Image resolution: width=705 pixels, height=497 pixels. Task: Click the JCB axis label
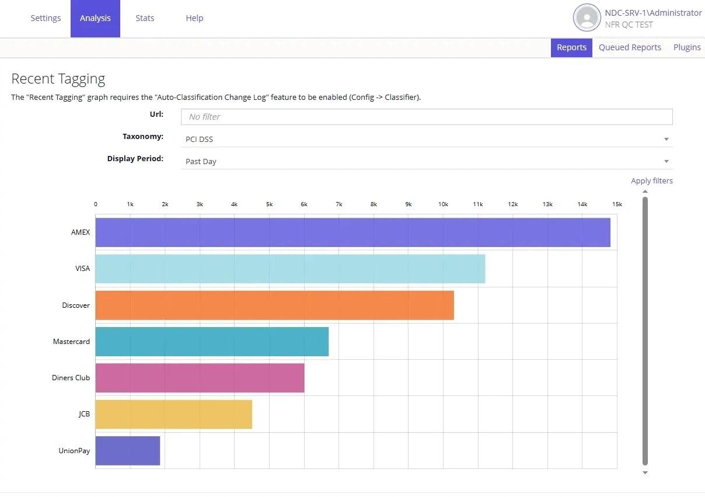click(85, 414)
